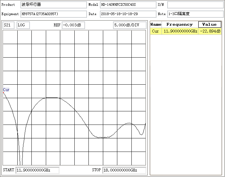Select the Cur row name cell
This screenshot has width=225, height=177.
tap(156, 31)
